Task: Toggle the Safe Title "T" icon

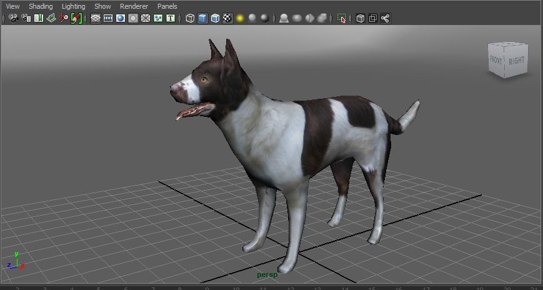Action: tap(171, 18)
